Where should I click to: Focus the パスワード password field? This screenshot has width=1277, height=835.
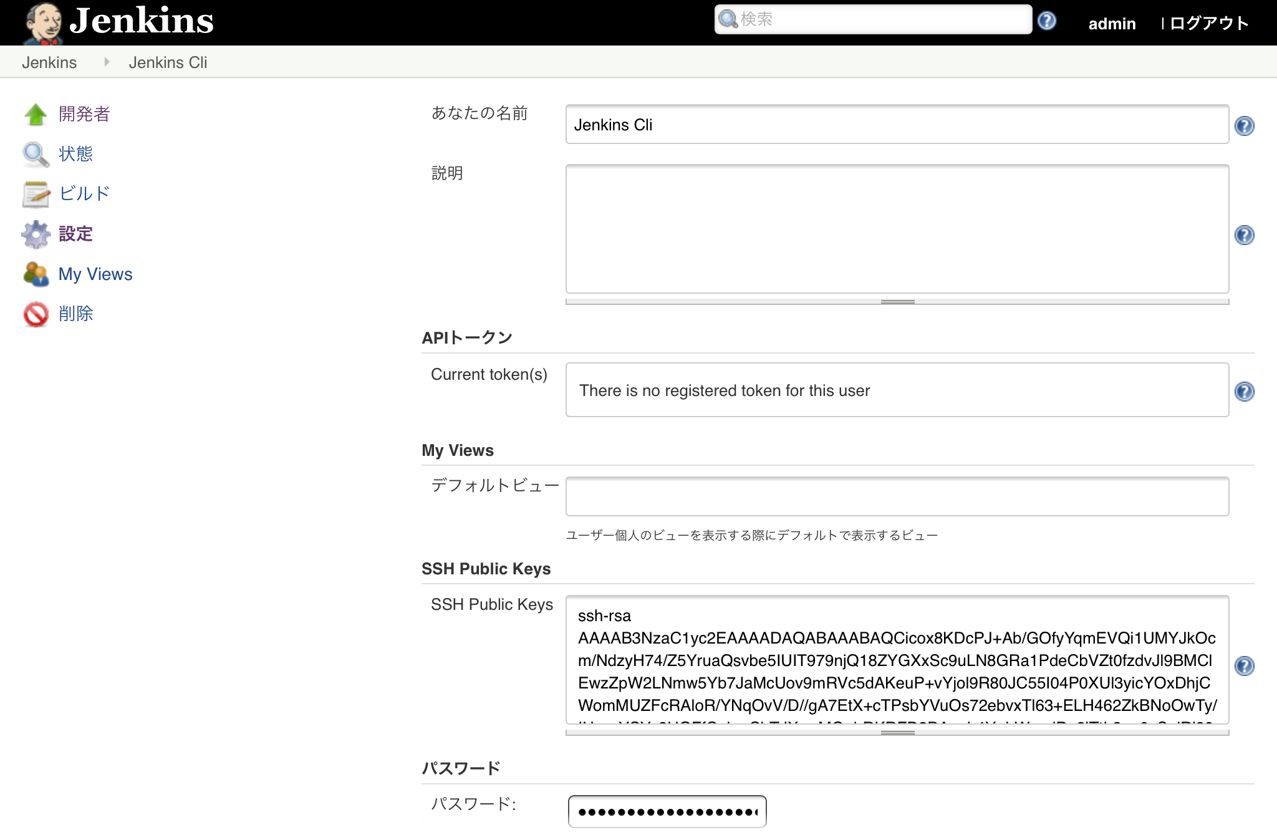[667, 811]
